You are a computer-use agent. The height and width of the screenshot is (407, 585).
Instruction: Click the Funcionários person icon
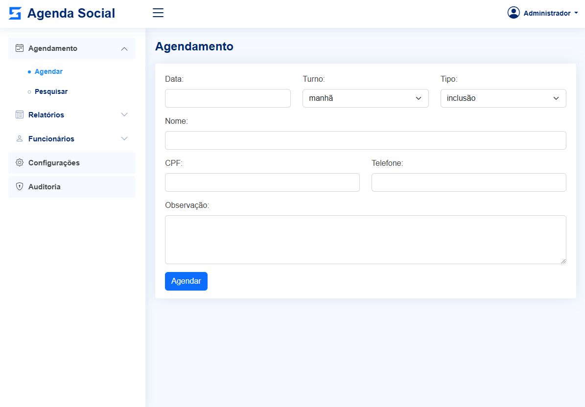(20, 139)
